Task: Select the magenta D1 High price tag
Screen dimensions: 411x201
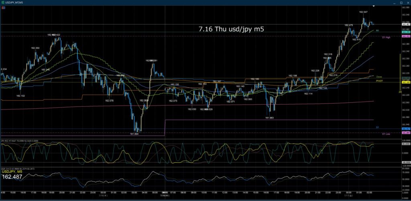Action: pyautogui.click(x=406, y=36)
